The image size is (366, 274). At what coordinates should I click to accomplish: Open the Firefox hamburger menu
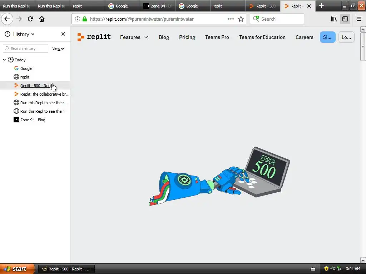tap(359, 19)
